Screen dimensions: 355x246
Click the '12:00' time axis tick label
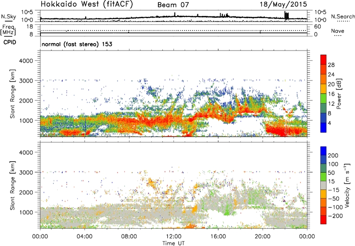174,237
